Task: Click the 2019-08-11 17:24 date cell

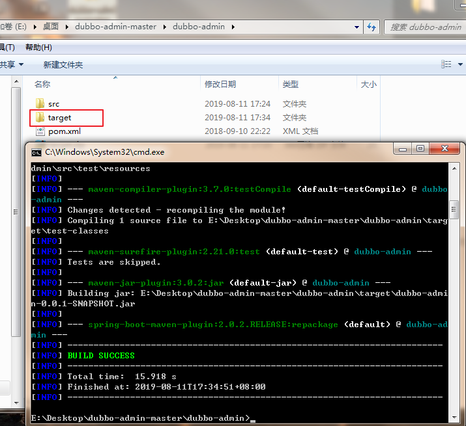Action: pos(237,104)
